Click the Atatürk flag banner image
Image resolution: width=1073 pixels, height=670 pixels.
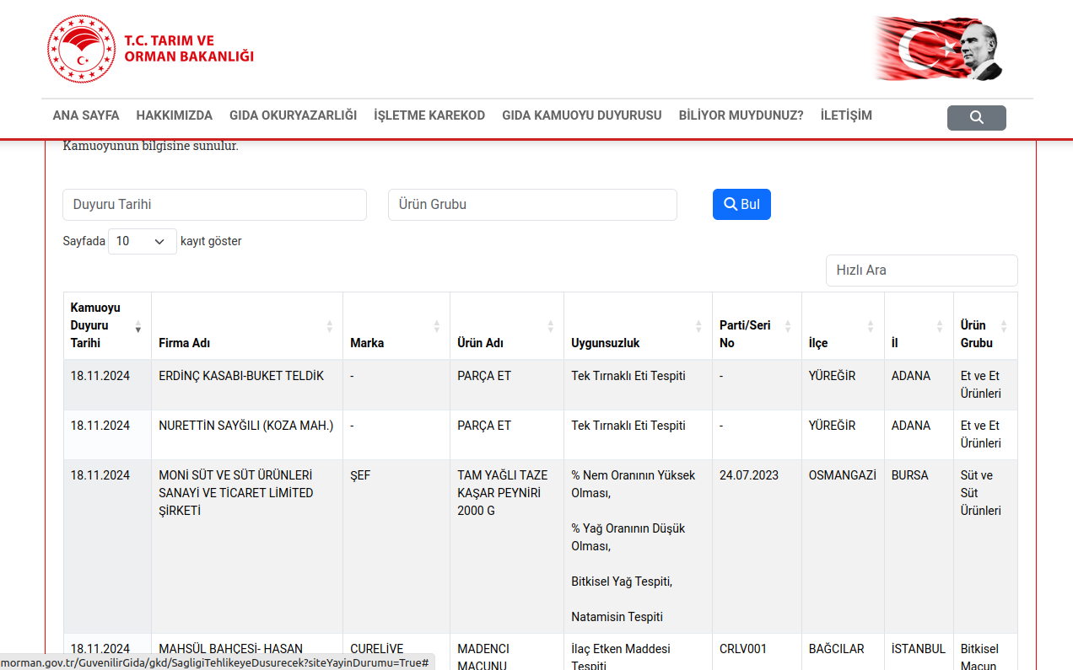click(938, 49)
